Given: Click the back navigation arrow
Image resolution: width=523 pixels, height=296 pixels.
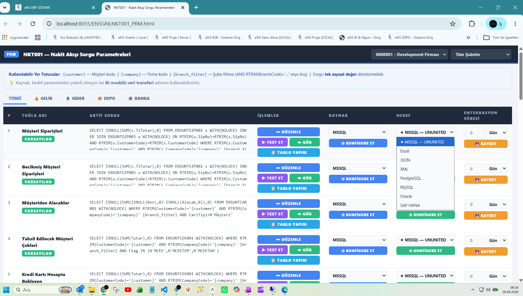Looking at the screenshot, I should (6, 24).
